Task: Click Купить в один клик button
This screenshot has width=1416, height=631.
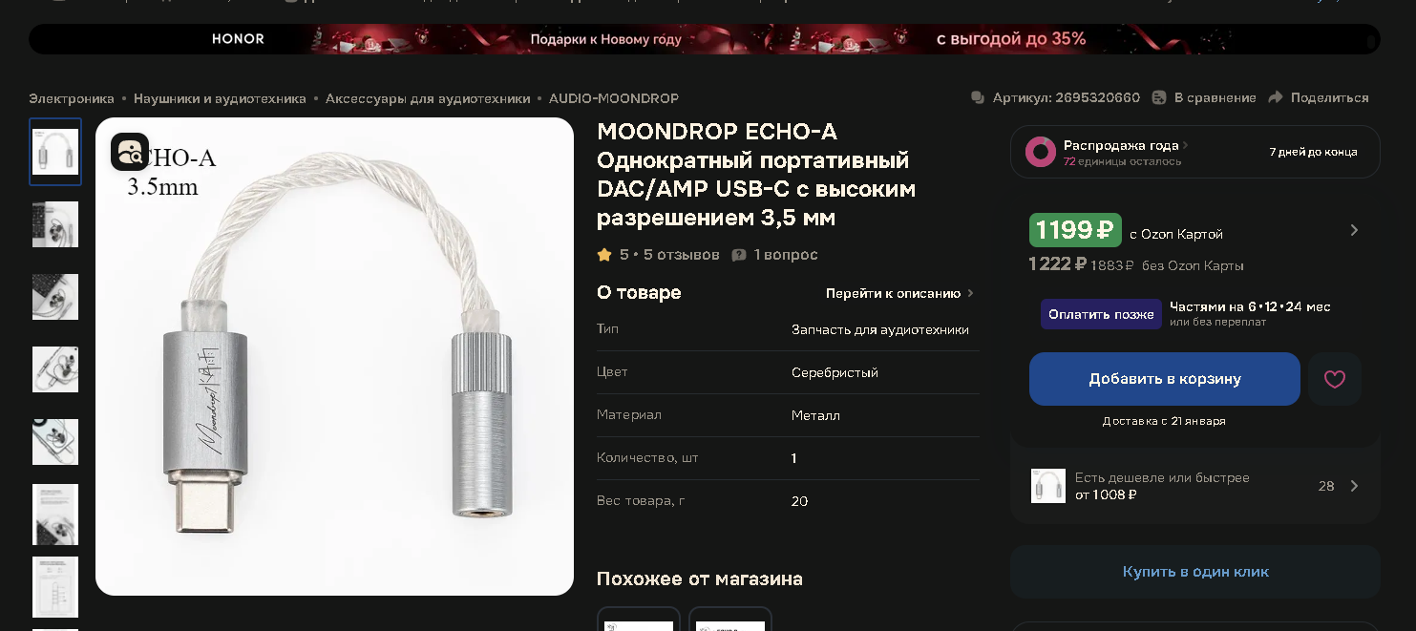Action: point(1195,572)
